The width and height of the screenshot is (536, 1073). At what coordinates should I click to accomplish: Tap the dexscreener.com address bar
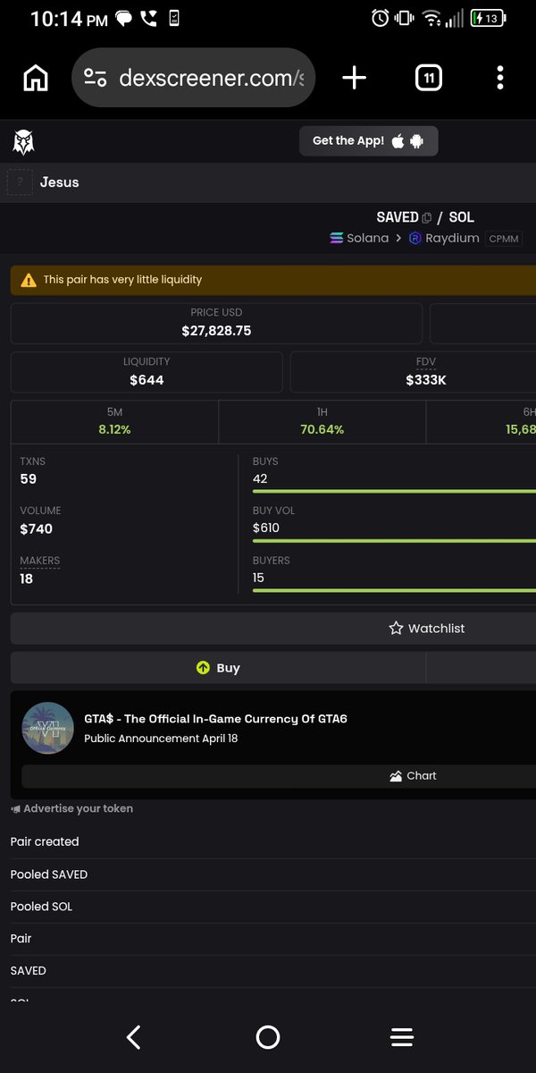pos(193,79)
